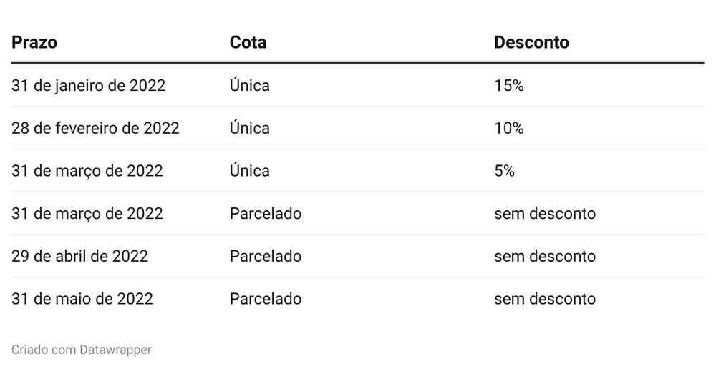Click the 31 de maio de 2022 date
716x369 pixels.
[x=82, y=299]
